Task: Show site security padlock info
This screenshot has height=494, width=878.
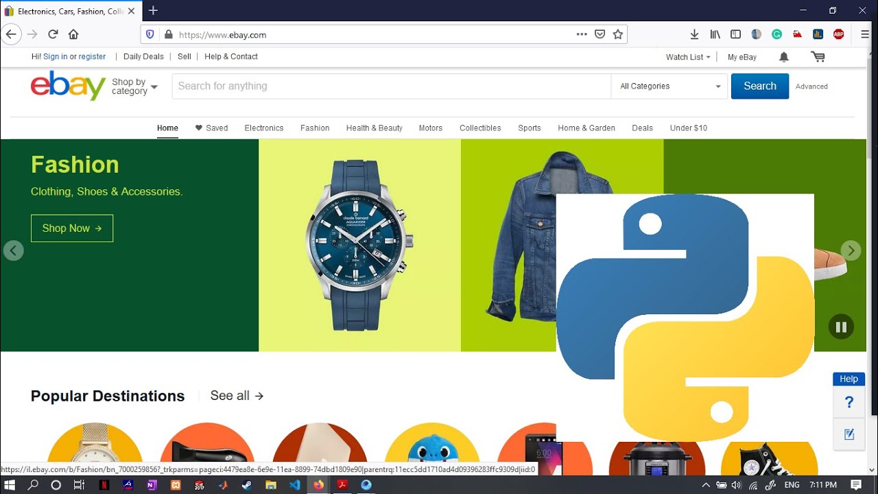Action: 168,34
